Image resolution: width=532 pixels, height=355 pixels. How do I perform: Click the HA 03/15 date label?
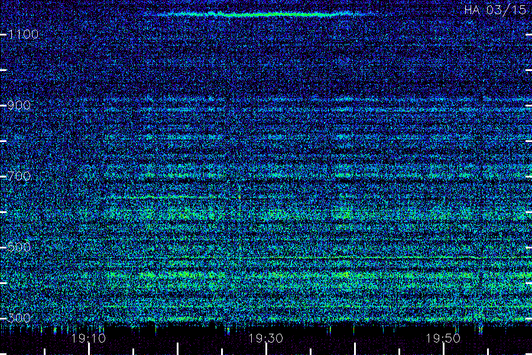[495, 10]
